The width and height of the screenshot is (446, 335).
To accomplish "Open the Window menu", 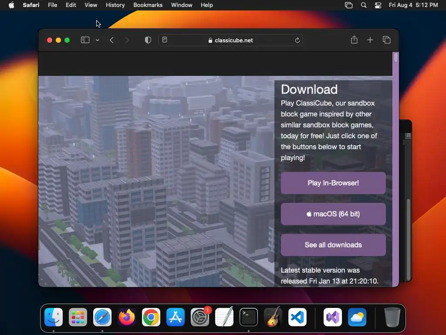I will tap(182, 5).
